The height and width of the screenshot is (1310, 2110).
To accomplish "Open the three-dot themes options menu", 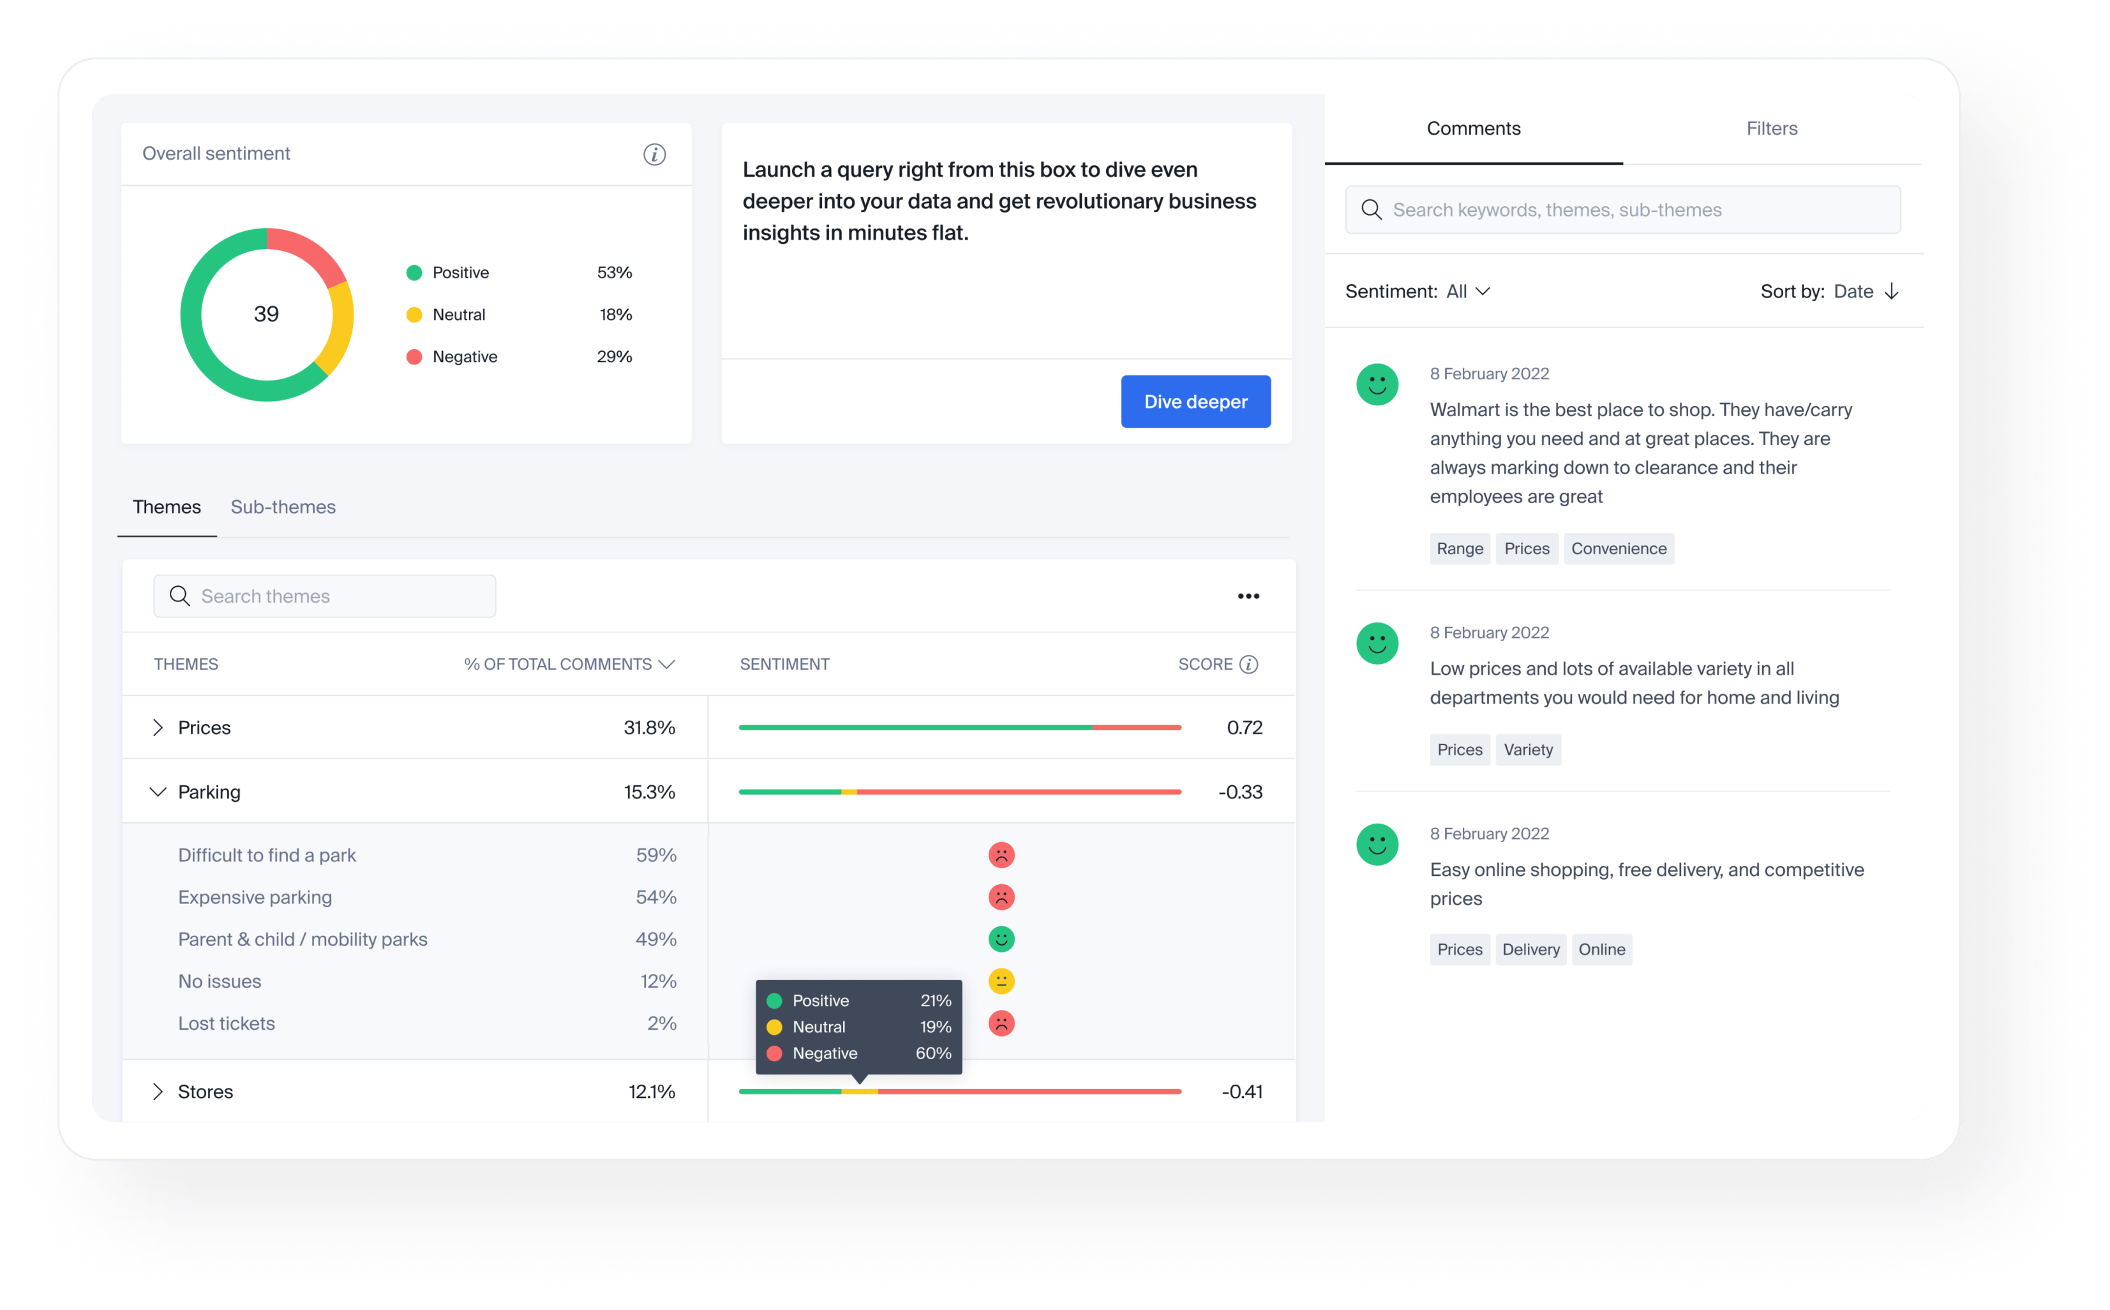I will coord(1248,596).
